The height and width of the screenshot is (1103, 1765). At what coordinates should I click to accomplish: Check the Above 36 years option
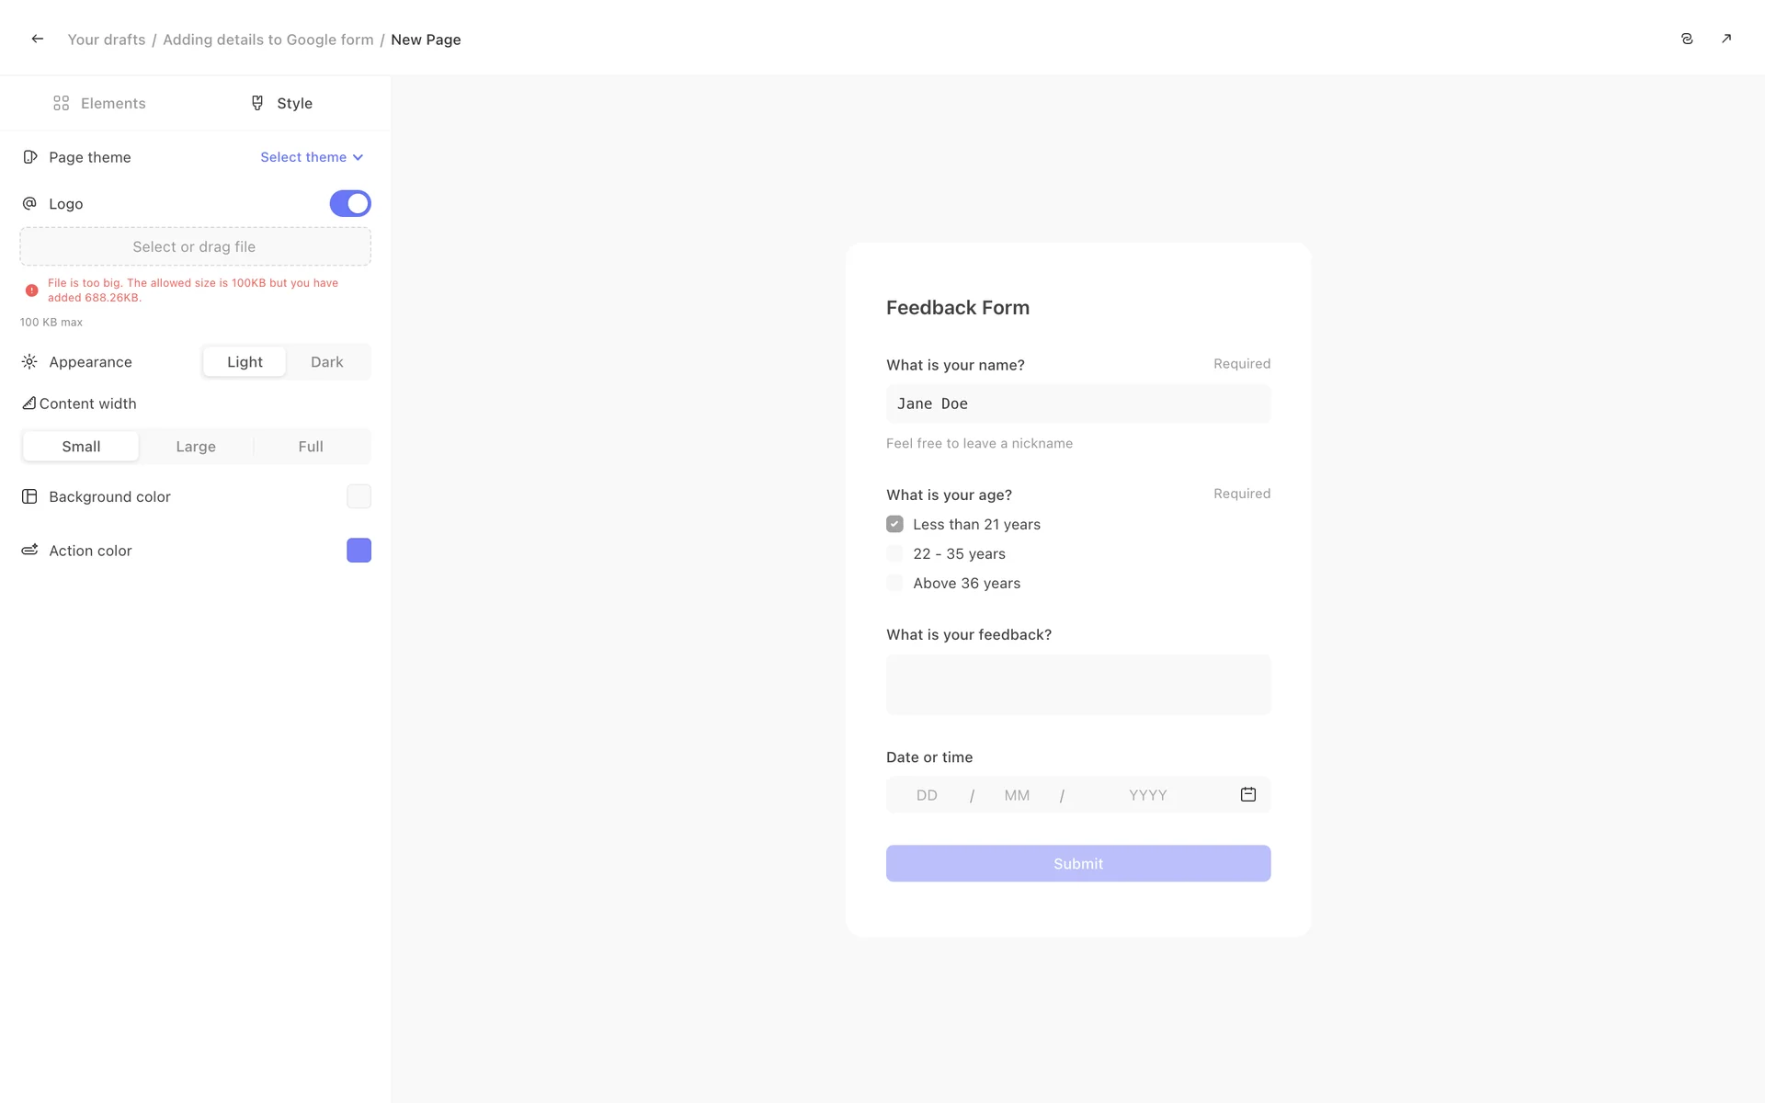click(894, 583)
